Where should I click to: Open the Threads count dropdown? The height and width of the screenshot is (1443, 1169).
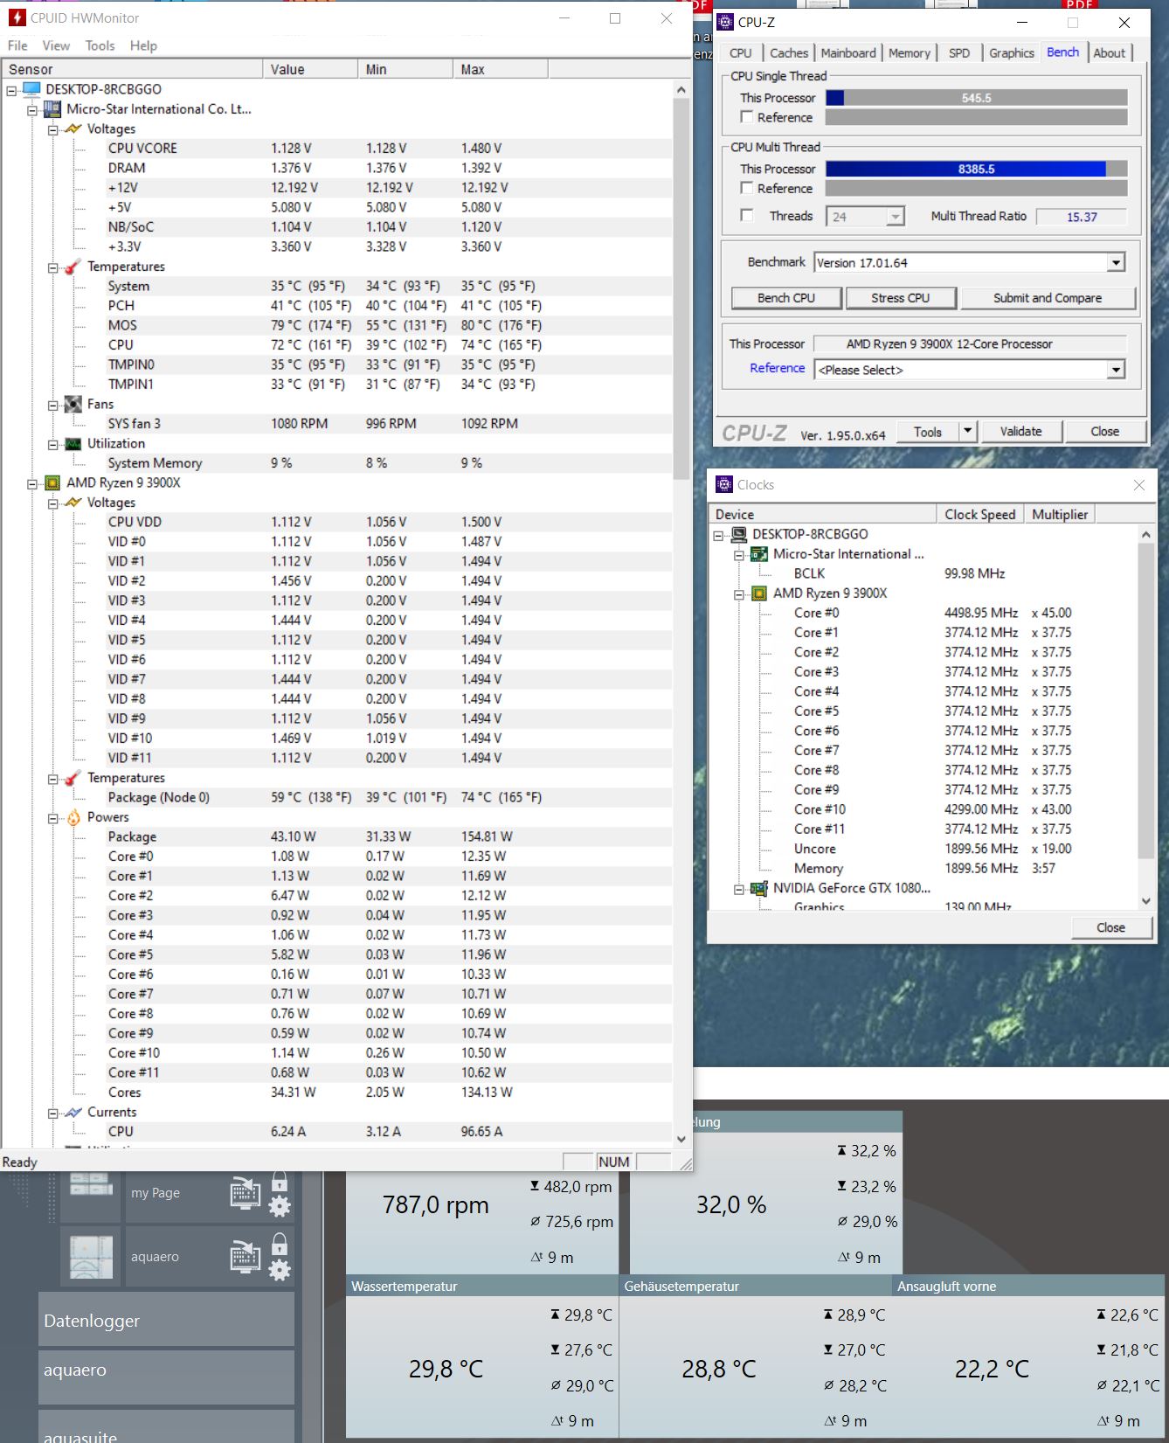coord(896,217)
